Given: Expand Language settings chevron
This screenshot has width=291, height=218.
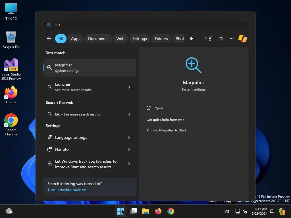Looking at the screenshot, I should click(129, 137).
